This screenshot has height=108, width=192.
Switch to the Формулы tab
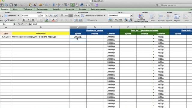point(70,9)
